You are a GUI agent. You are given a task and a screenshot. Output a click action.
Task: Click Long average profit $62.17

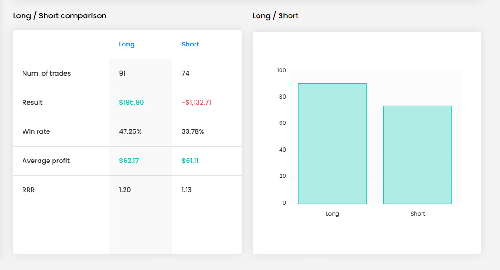(x=129, y=161)
